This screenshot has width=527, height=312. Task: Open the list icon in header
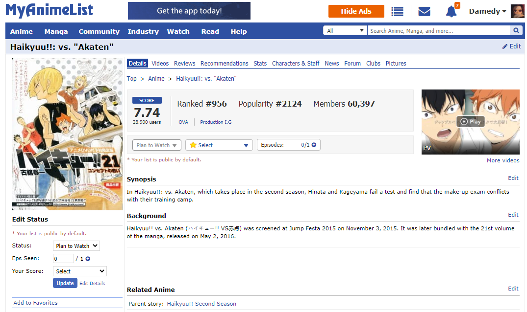[x=397, y=11]
